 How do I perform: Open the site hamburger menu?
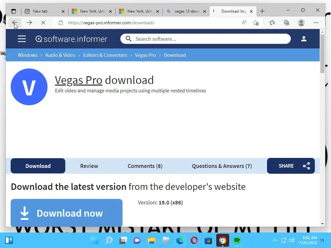coord(22,39)
